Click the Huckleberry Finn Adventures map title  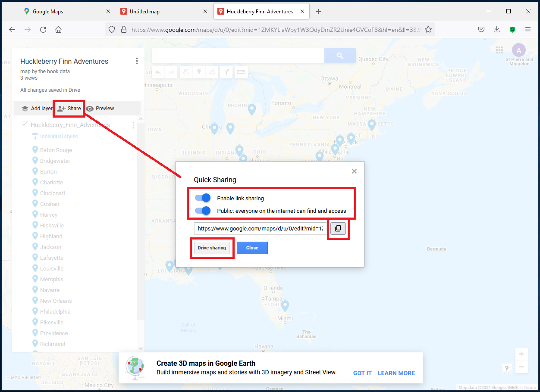(64, 61)
